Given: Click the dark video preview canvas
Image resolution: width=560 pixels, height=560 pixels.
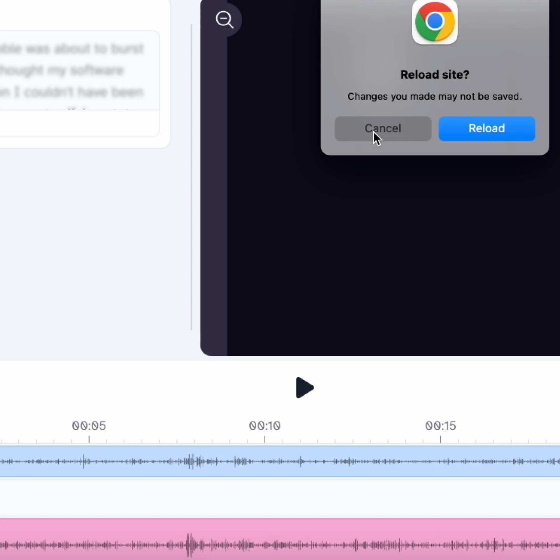Looking at the screenshot, I should tap(389, 253).
